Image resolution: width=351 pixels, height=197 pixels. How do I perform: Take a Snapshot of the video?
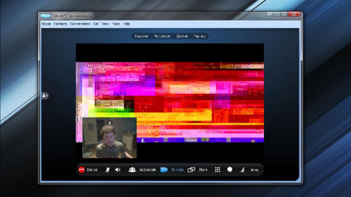(x=141, y=36)
